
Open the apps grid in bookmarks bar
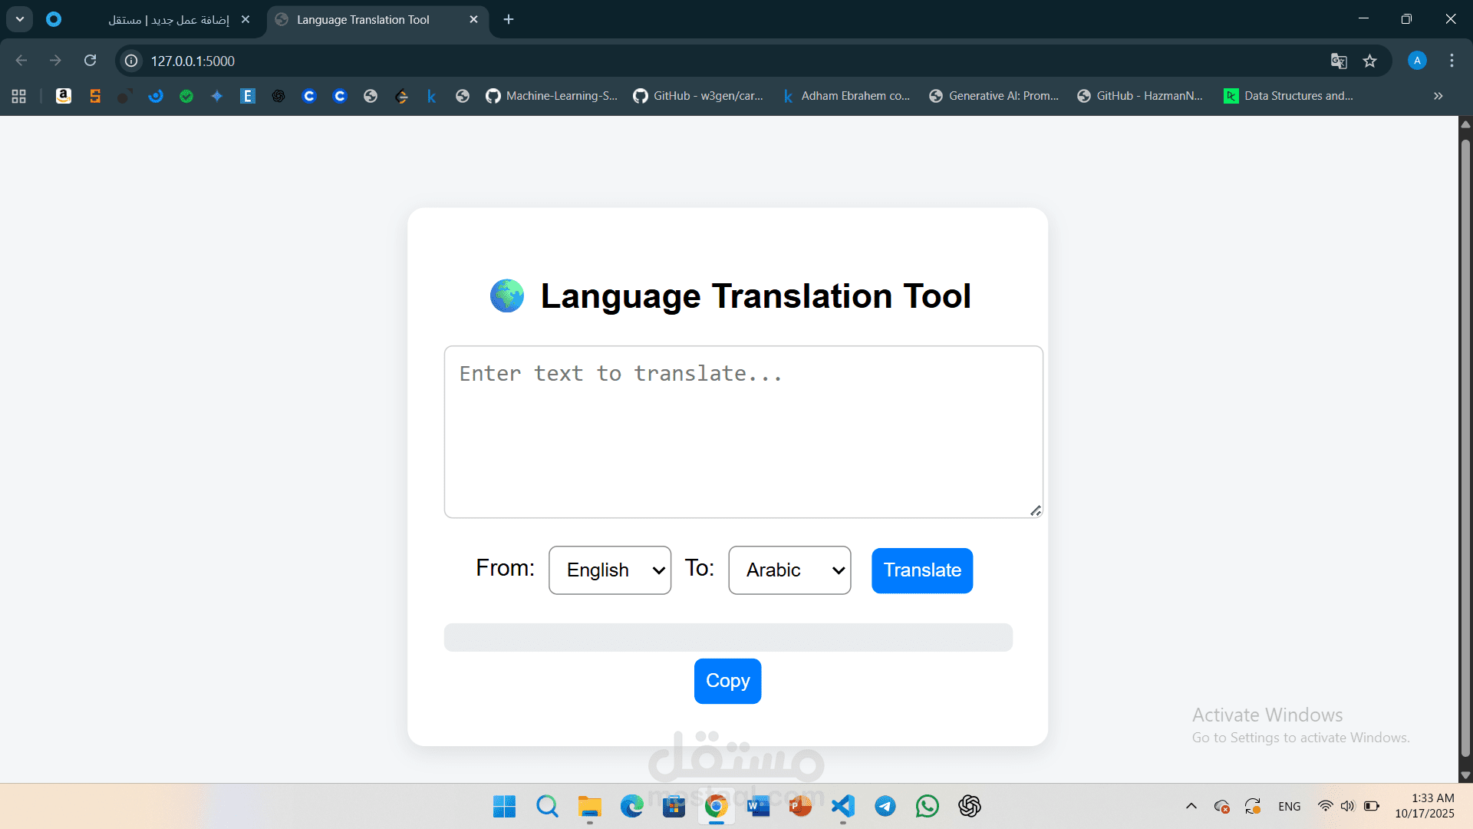click(x=19, y=96)
